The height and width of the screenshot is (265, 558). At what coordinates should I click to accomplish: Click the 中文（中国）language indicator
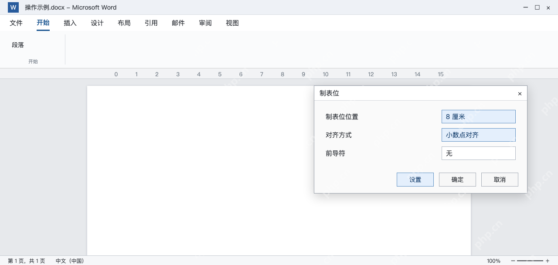pyautogui.click(x=70, y=261)
